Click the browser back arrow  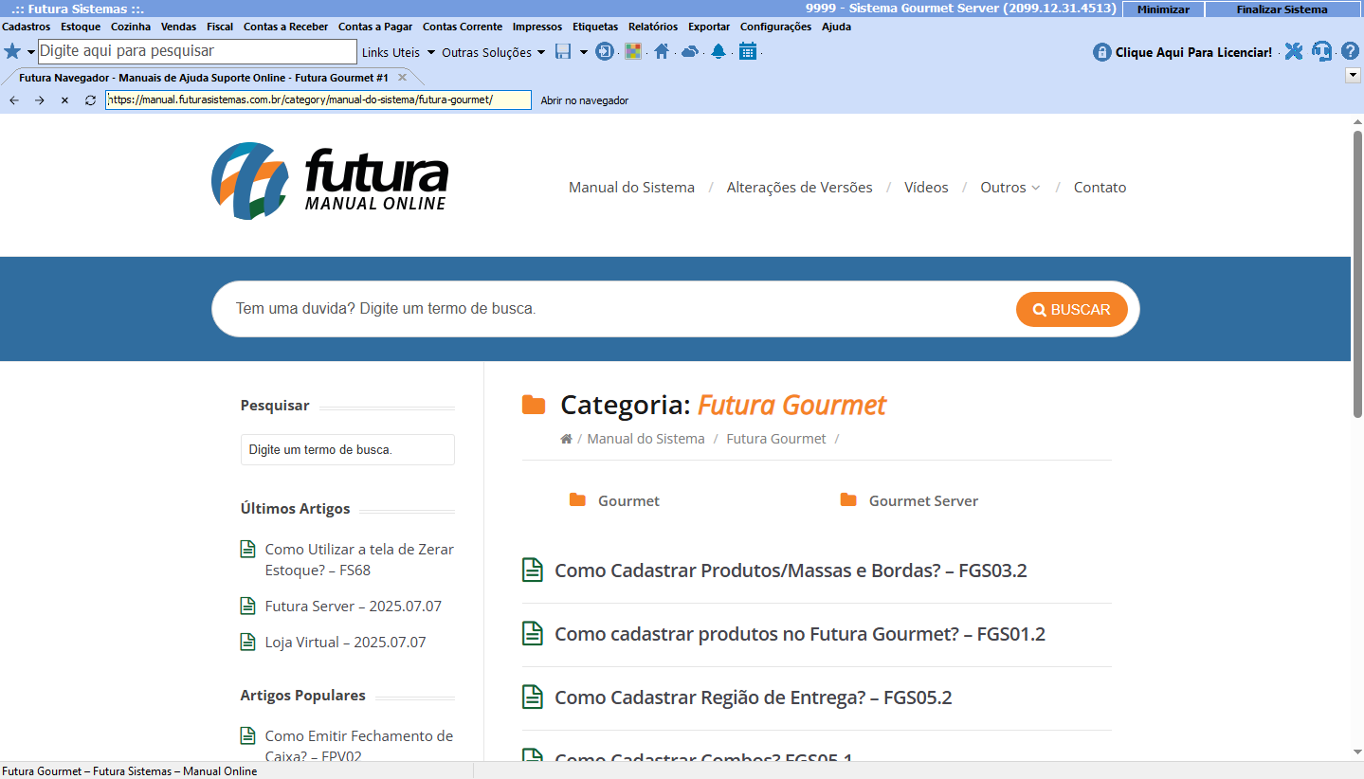pos(14,100)
